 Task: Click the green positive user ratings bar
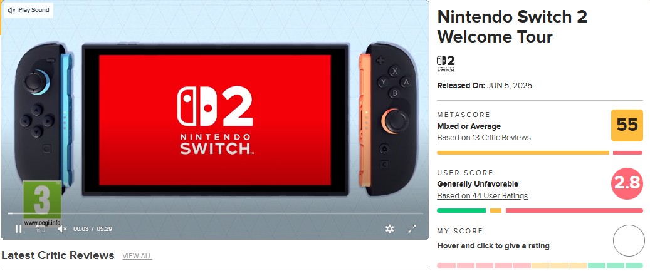click(461, 210)
